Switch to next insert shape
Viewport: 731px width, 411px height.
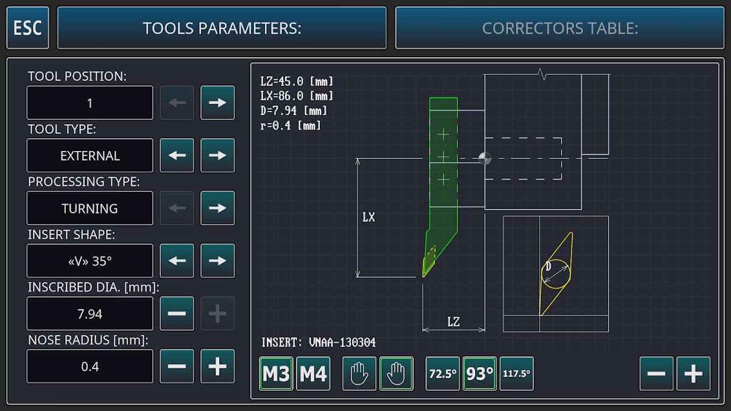click(x=217, y=261)
